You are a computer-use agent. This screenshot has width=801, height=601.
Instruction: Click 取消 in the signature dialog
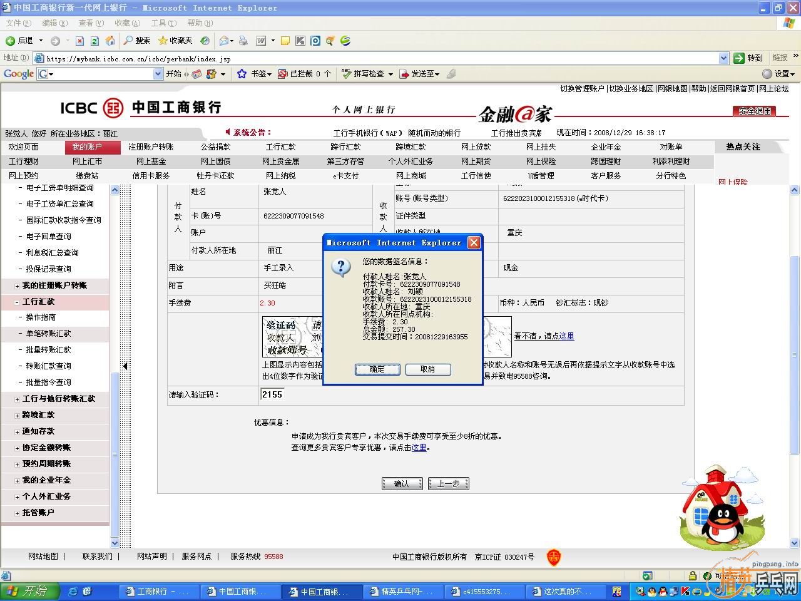click(x=428, y=369)
